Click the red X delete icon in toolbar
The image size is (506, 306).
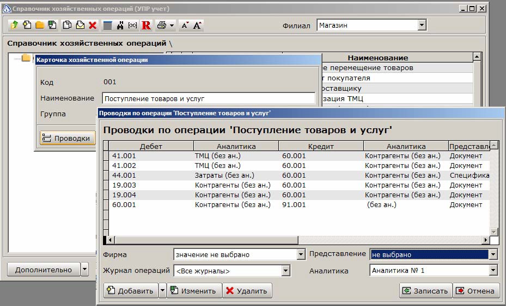pos(93,25)
